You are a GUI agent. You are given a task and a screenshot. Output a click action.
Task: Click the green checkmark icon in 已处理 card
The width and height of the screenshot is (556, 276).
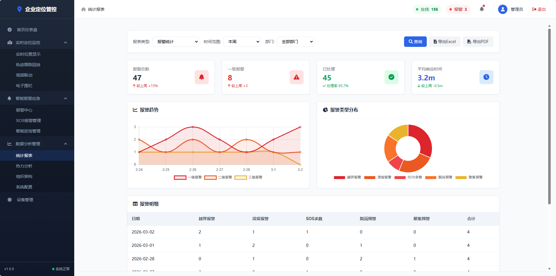pyautogui.click(x=391, y=77)
